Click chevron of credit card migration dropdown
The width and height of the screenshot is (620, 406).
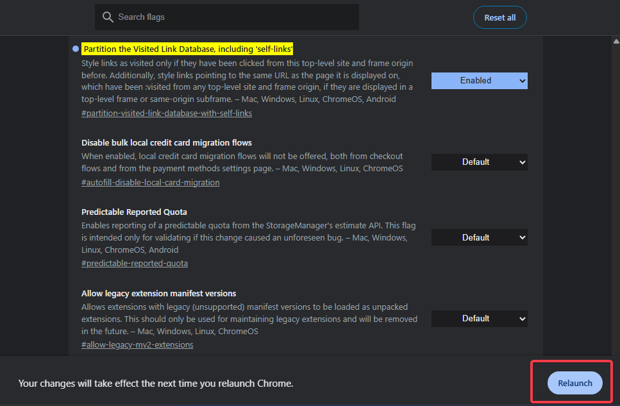522,162
